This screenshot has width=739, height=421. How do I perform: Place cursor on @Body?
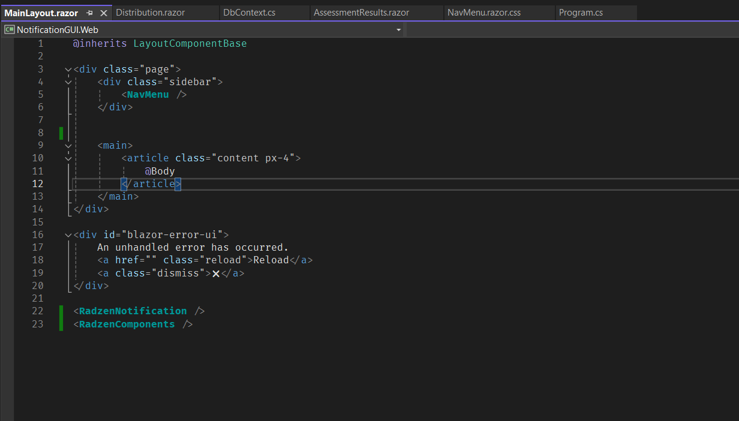tap(160, 171)
